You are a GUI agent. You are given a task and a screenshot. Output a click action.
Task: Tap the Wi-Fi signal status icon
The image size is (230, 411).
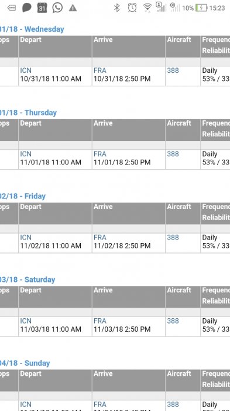point(147,8)
